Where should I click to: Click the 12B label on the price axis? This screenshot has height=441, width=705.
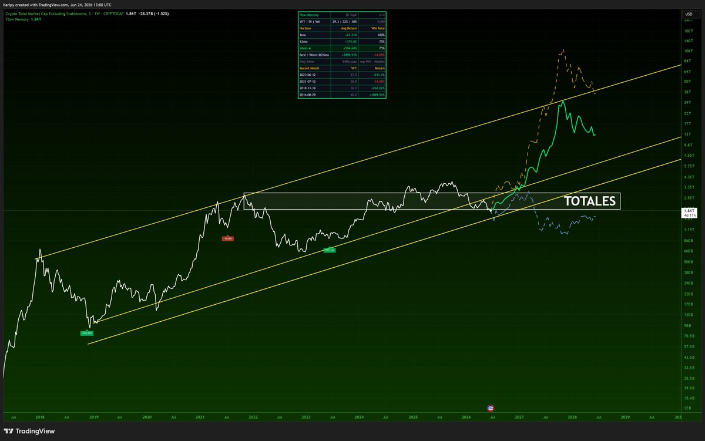pos(687,408)
